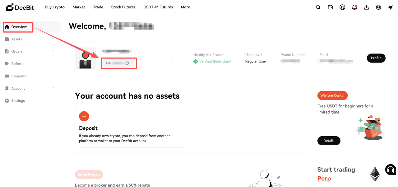The height and width of the screenshot is (187, 398).
Task: Open the customer support headset icon
Action: pyautogui.click(x=391, y=170)
